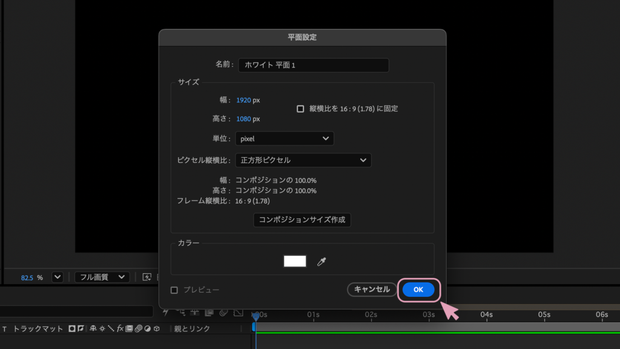Screen dimensions: 620x349
Task: Click the blue current time indicator
Action: click(x=256, y=316)
